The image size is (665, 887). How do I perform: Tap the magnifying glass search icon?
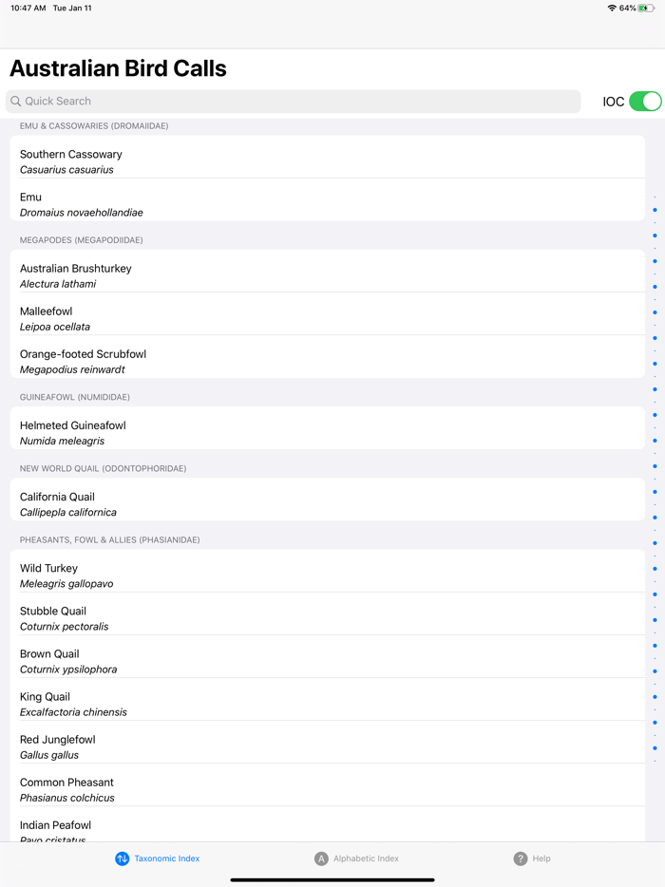tap(16, 102)
